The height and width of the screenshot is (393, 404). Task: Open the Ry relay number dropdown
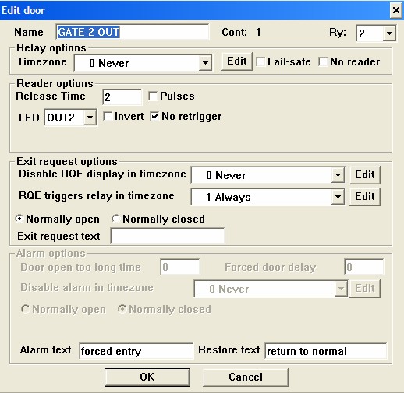[389, 33]
